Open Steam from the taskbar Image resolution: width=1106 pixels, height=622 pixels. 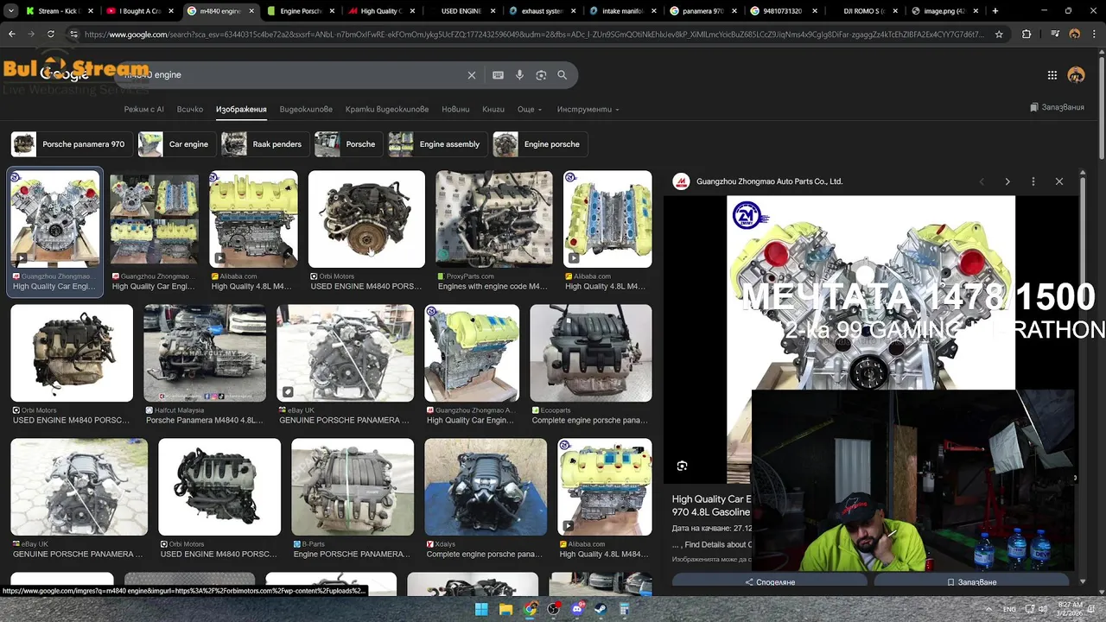[601, 609]
